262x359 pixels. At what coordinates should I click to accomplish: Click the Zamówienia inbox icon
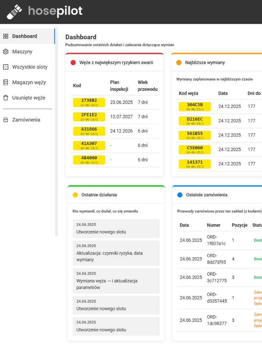click(6, 120)
